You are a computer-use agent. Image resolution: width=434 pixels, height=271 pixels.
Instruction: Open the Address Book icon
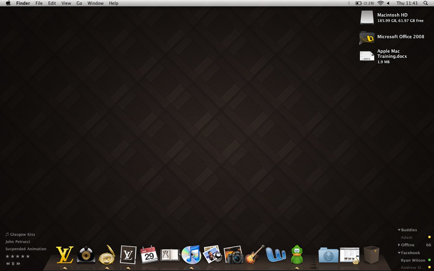point(170,255)
